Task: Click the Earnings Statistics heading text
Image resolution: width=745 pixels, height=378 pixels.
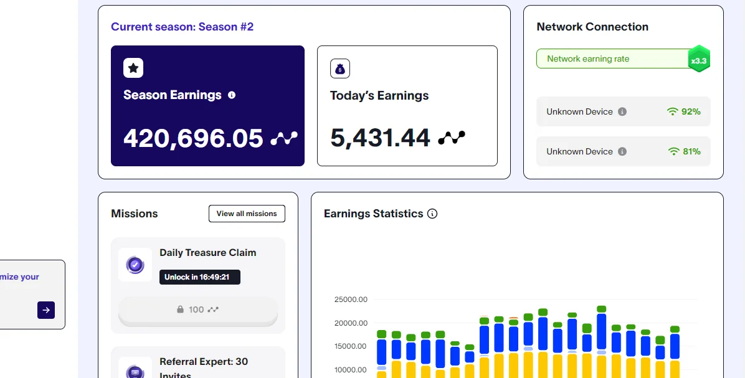Action: (374, 214)
